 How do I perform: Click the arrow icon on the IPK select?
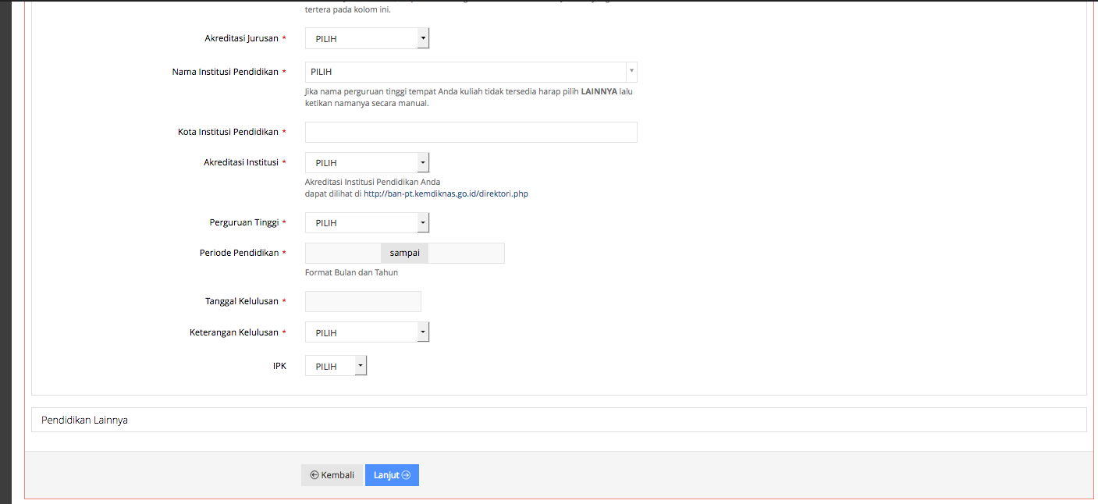360,366
